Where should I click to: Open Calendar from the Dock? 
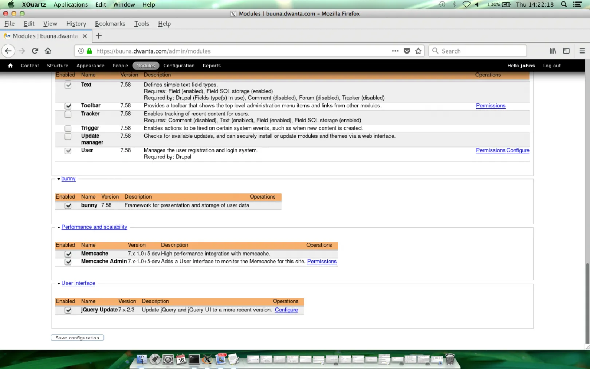coord(181,359)
